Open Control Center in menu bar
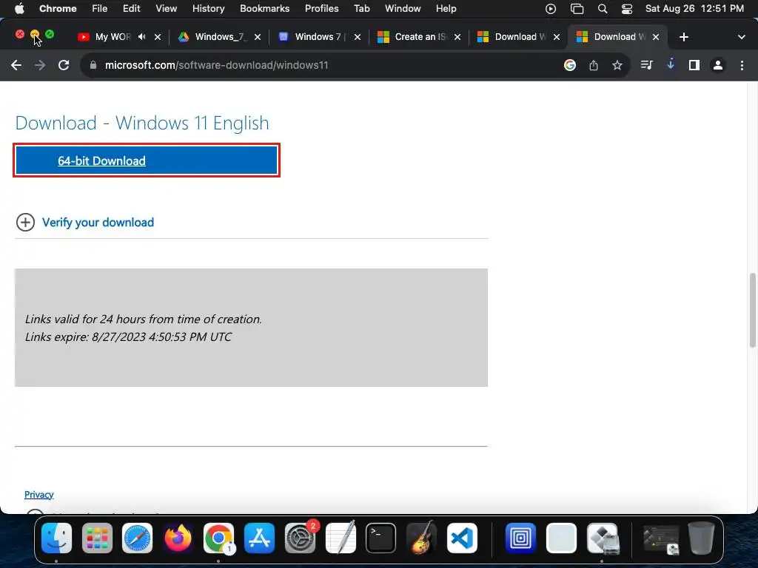This screenshot has width=758, height=568. (x=626, y=8)
